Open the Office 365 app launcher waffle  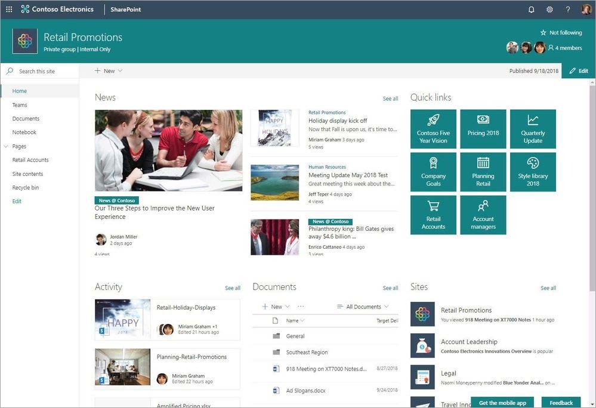click(x=9, y=9)
